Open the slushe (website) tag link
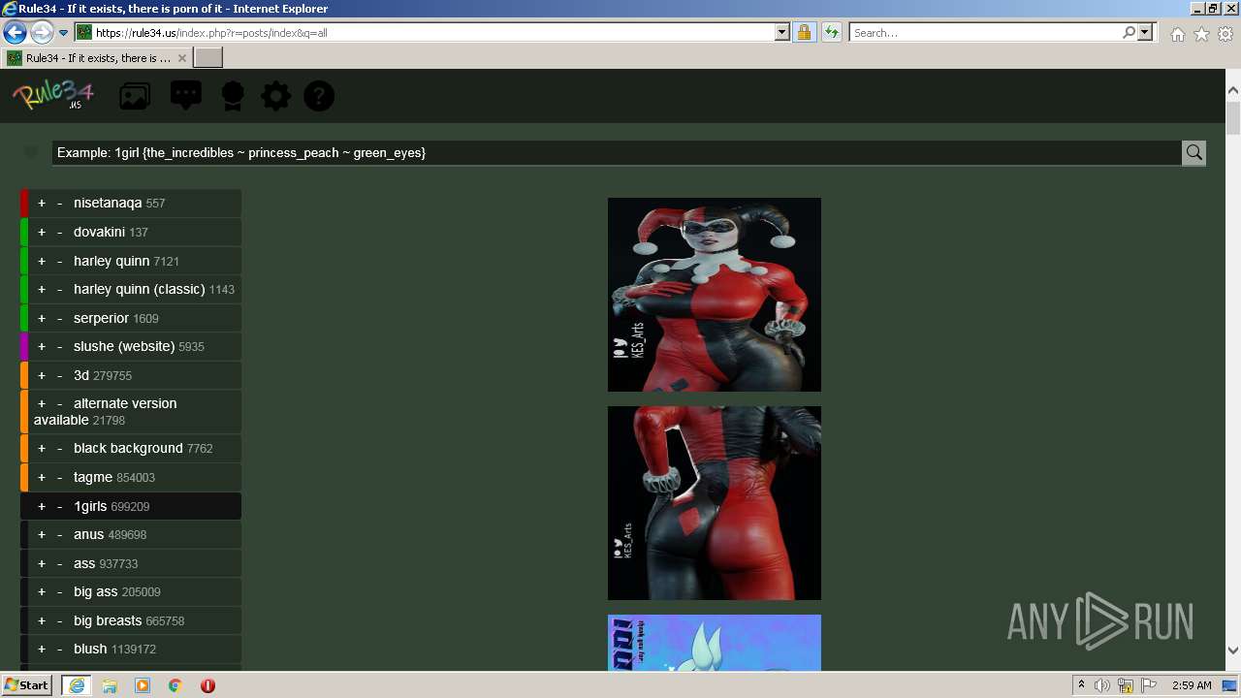 124,346
